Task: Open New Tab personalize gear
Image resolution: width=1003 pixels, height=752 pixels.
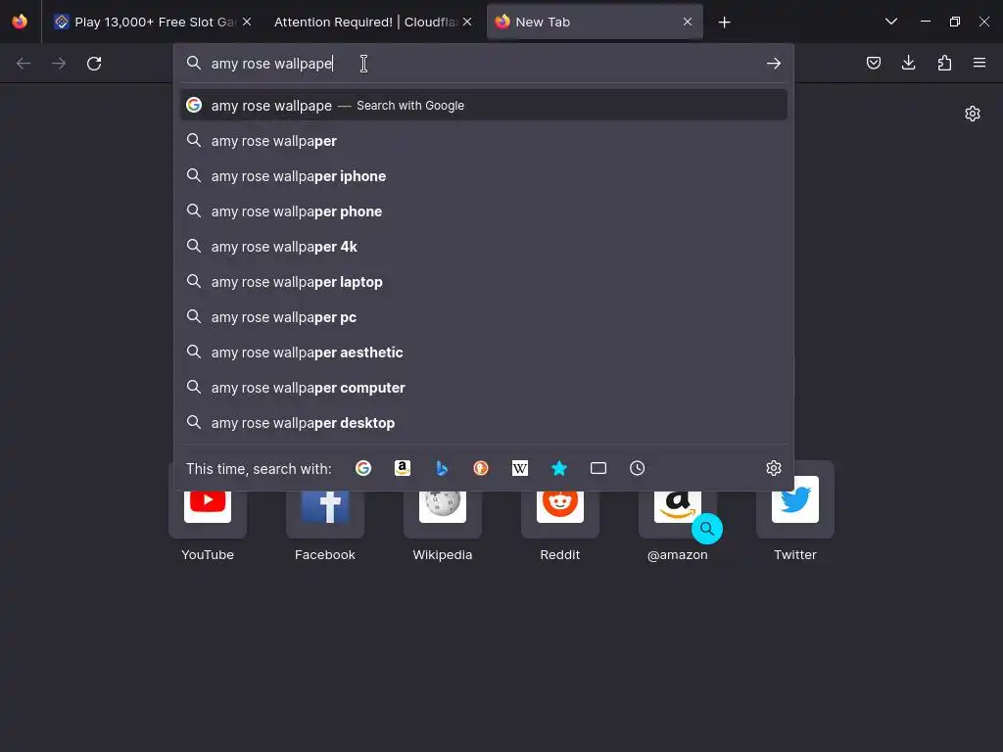Action: [x=973, y=114]
